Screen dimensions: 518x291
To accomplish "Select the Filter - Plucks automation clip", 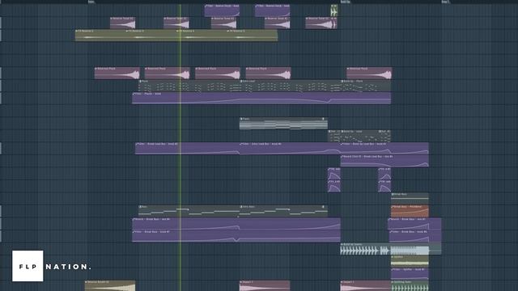I will point(261,98).
